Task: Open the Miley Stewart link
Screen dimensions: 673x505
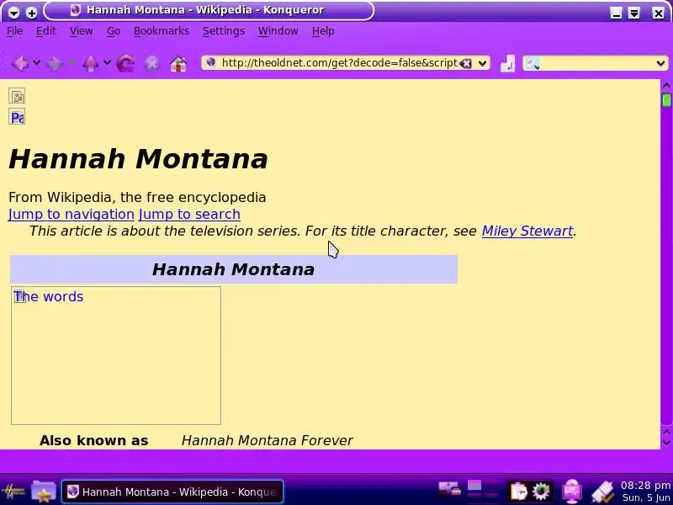Action: (x=527, y=231)
